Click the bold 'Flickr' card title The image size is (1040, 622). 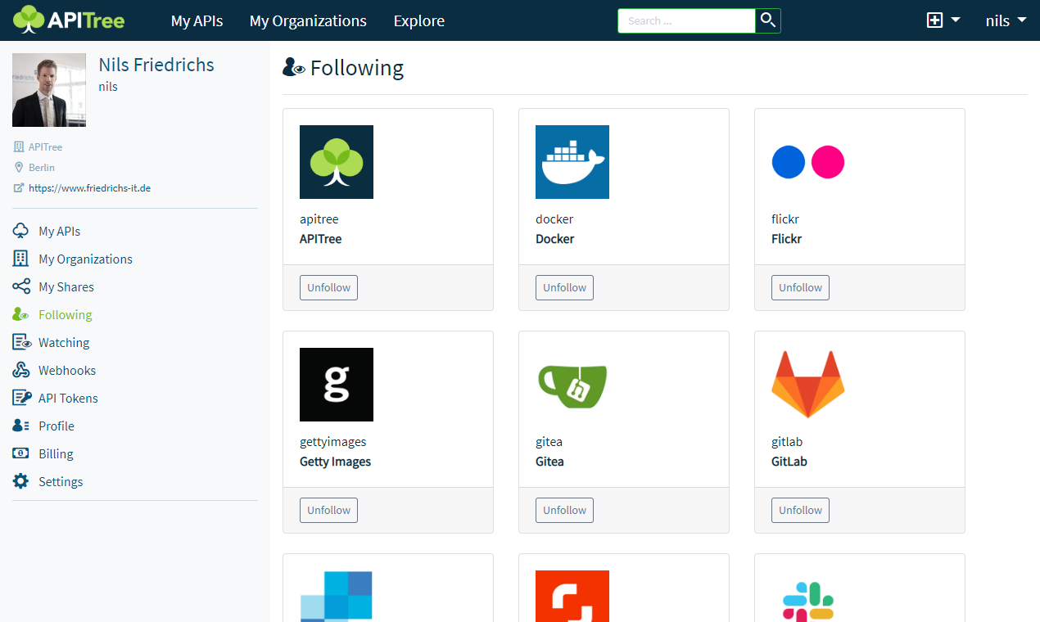click(786, 239)
